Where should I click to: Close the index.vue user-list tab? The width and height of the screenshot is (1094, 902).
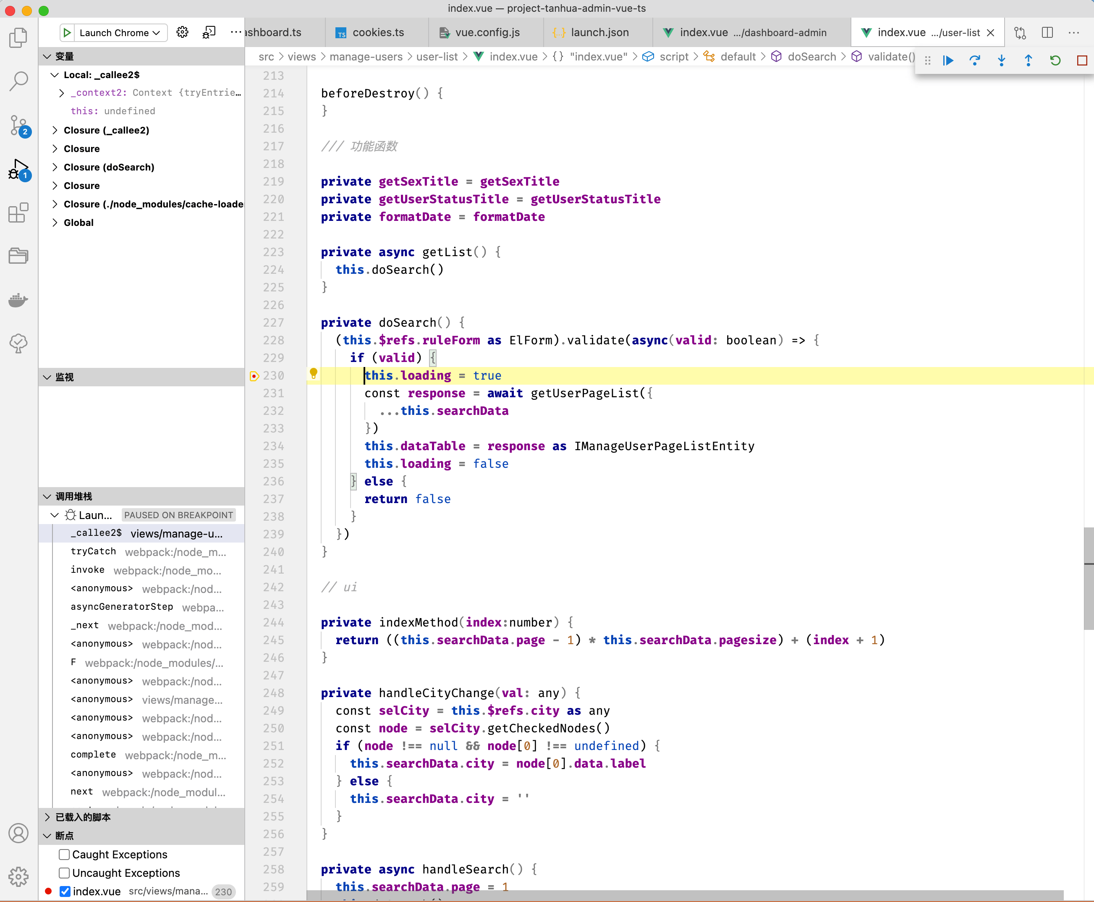click(991, 33)
